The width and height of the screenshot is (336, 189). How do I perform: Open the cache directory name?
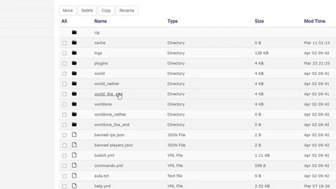click(x=100, y=43)
